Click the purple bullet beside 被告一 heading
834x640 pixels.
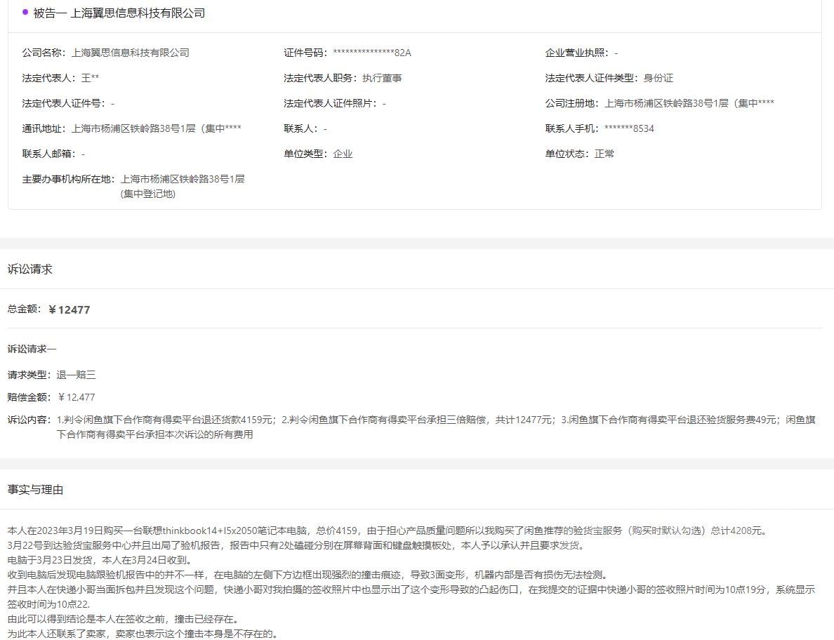tap(25, 12)
